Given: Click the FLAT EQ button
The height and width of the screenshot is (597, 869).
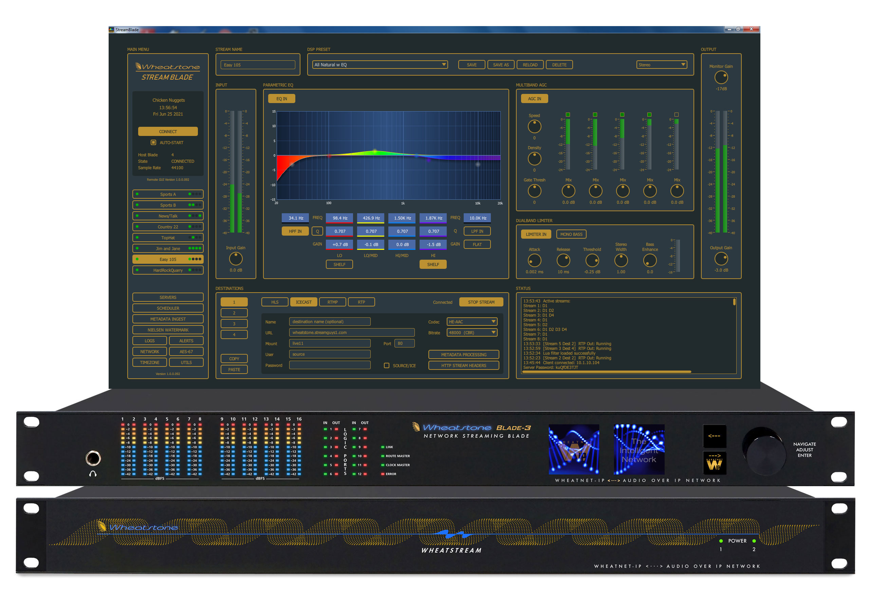Looking at the screenshot, I should click(x=477, y=245).
